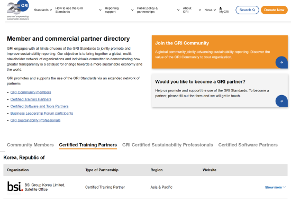Click 'Would you like to become a GRI partner?' heading

(200, 82)
